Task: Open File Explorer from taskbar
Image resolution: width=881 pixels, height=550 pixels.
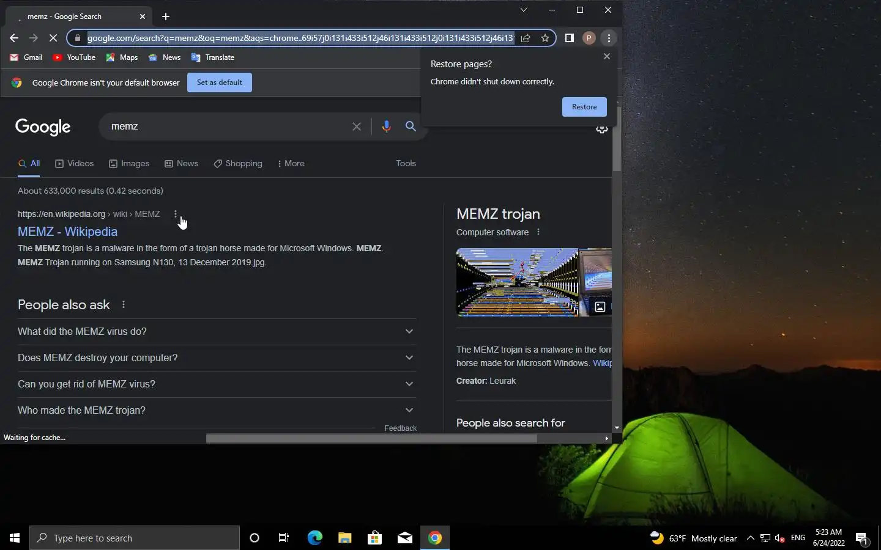Action: 344,538
